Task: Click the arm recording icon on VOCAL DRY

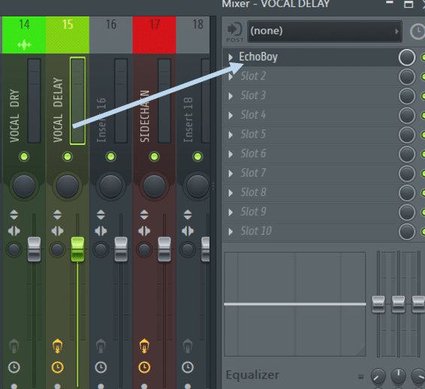Action: click(x=14, y=346)
